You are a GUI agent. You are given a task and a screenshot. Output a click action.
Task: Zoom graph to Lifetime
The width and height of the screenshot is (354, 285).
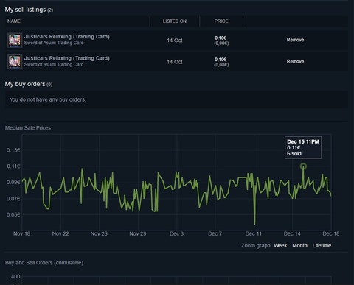[x=322, y=245]
